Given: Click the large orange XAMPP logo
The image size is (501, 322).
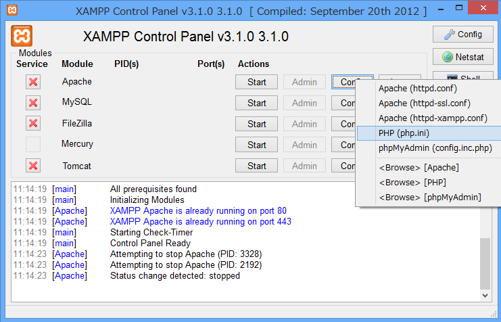Looking at the screenshot, I should pos(22,36).
